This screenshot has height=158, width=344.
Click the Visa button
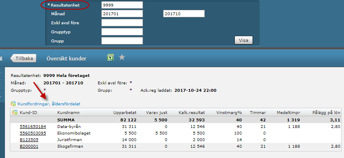243,40
